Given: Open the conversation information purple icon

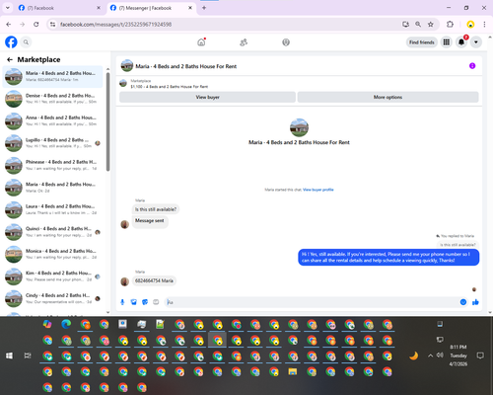Looking at the screenshot, I should (x=472, y=66).
